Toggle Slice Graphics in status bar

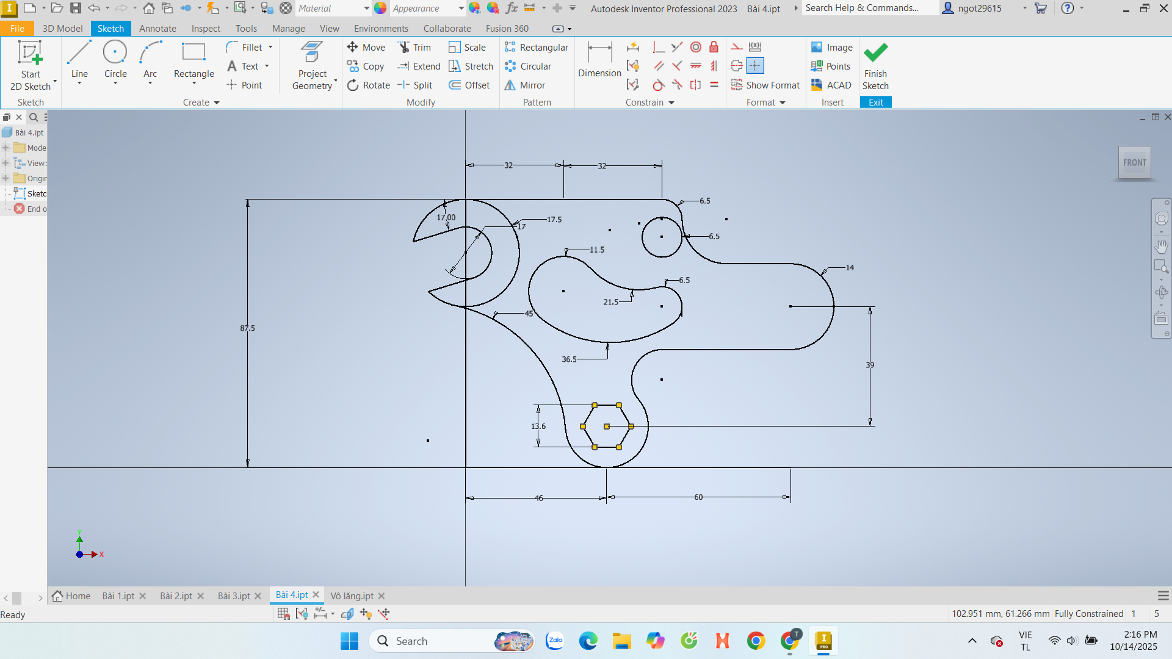click(347, 613)
